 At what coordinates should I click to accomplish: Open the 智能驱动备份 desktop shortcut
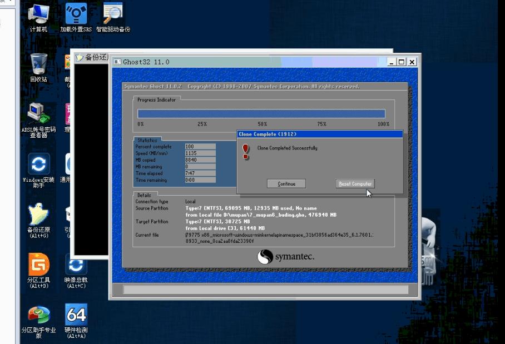point(113,15)
